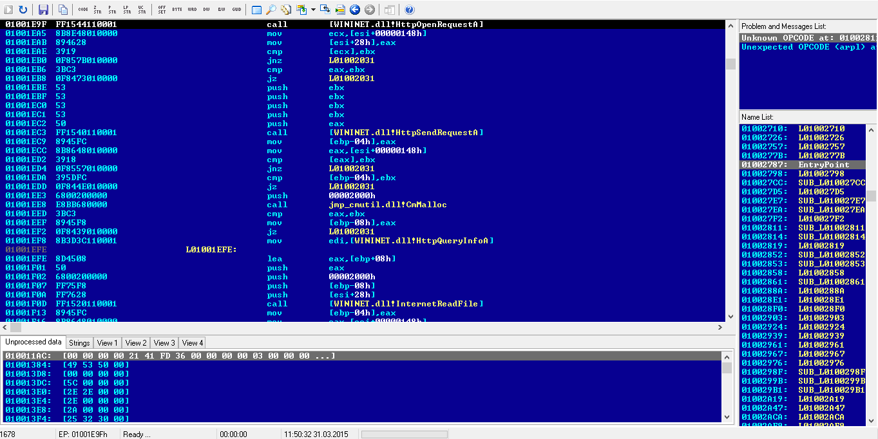The image size is (878, 439).
Task: Select L01002710 in the Name List
Action: tap(802, 129)
